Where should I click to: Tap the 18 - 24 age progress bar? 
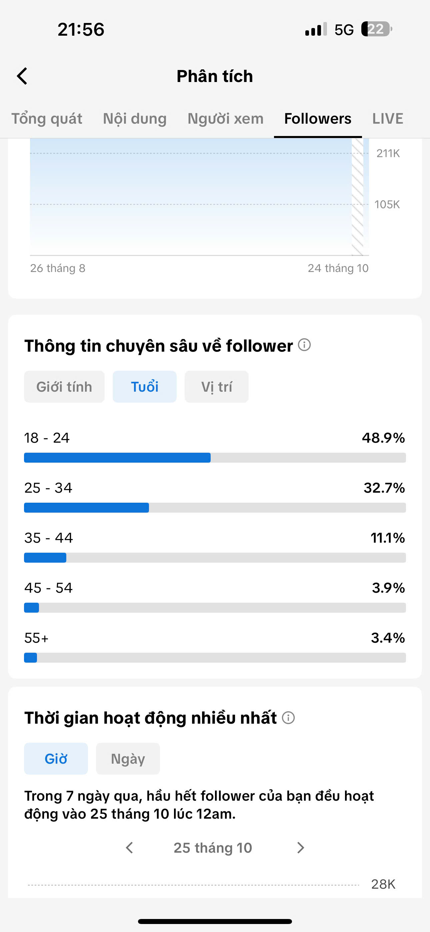pyautogui.click(x=215, y=458)
